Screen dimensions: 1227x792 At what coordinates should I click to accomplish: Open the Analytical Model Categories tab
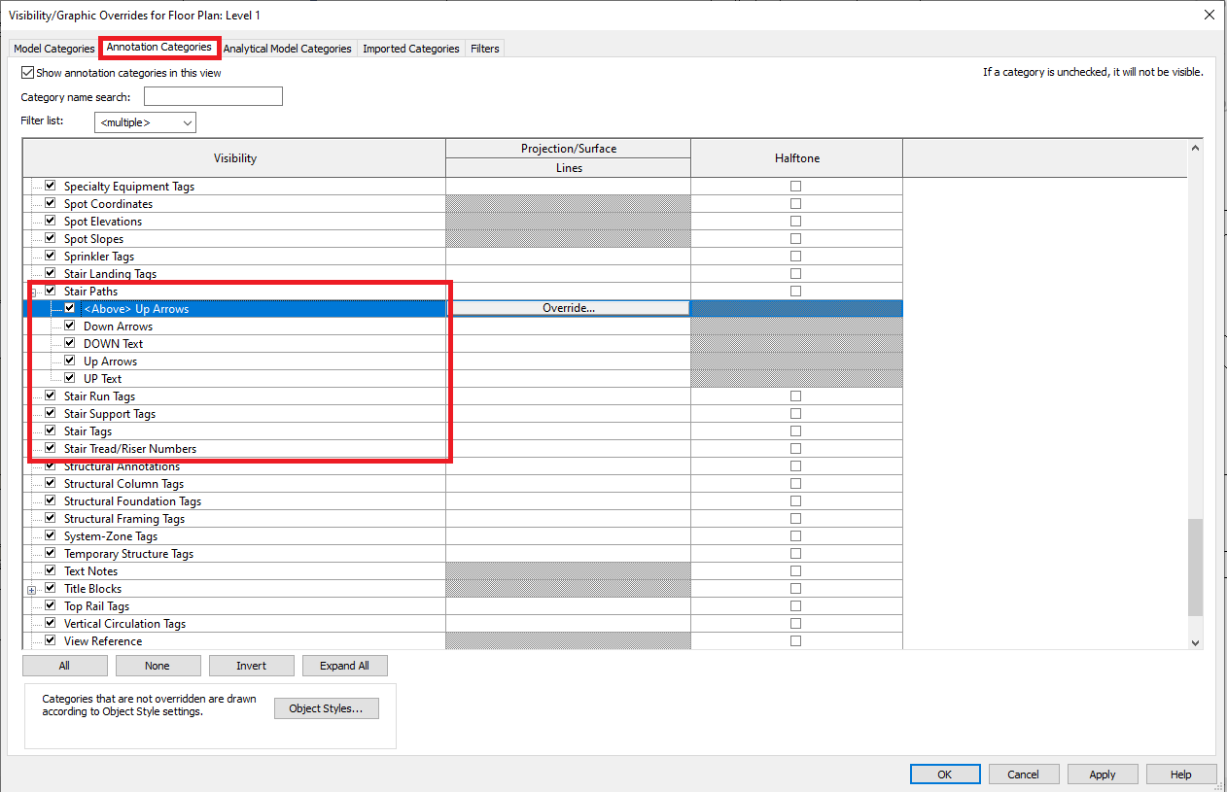point(288,48)
